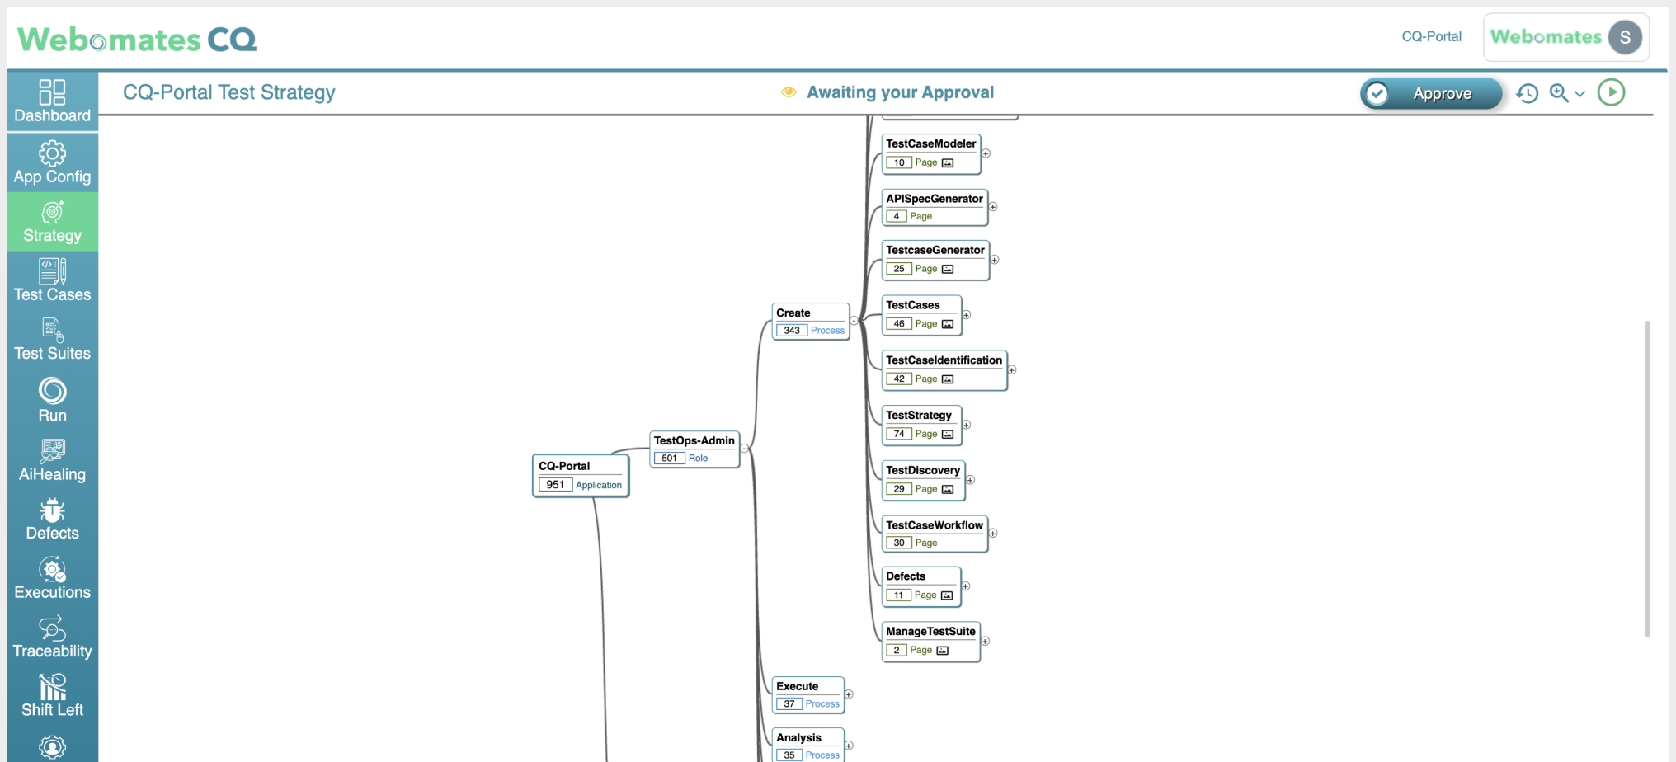This screenshot has width=1676, height=762.
Task: Select the TestCaseWorkflow node title
Action: coord(935,525)
